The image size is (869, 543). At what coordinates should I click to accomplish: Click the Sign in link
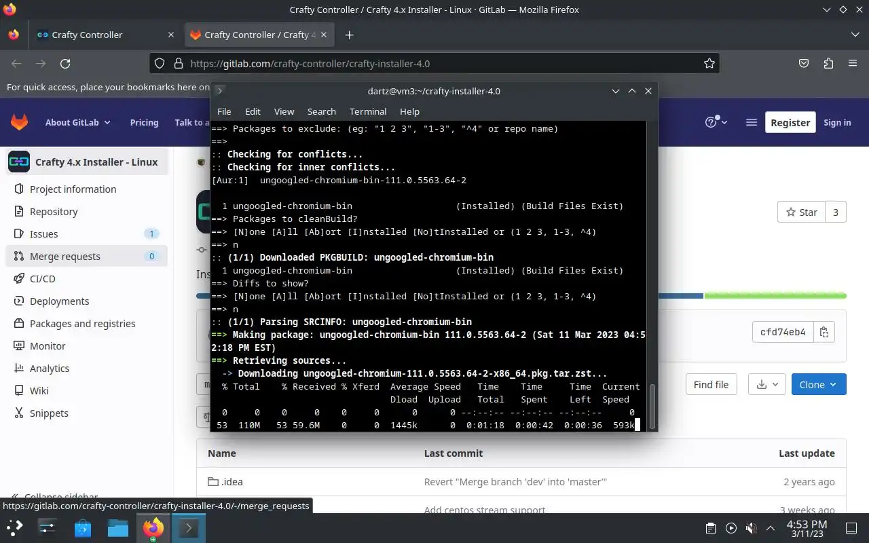[837, 122]
